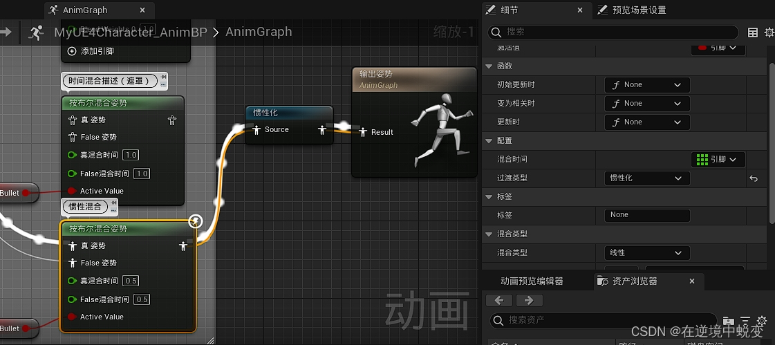Open the 变为相关时 function dropdown

coord(647,103)
